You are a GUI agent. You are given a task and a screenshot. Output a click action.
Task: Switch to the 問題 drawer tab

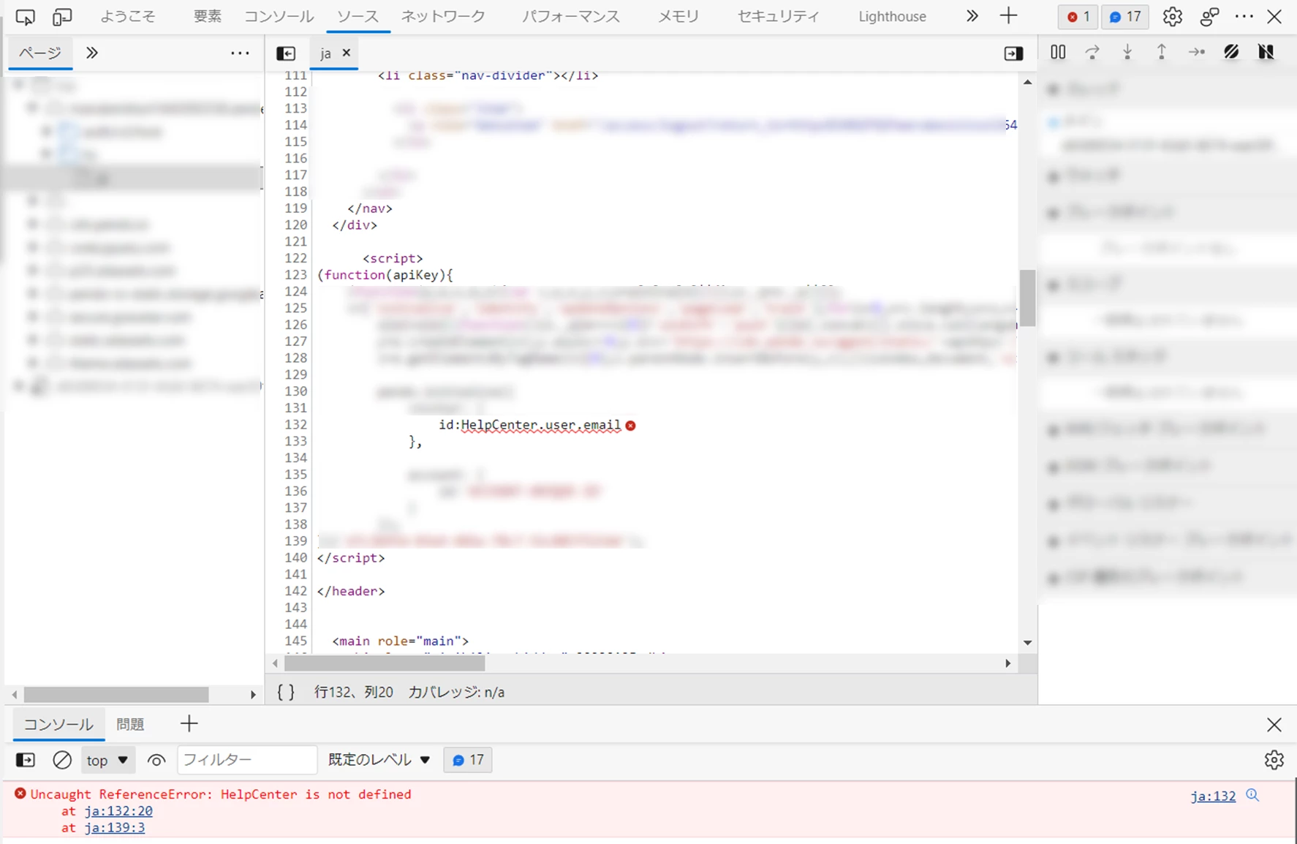[x=130, y=724]
